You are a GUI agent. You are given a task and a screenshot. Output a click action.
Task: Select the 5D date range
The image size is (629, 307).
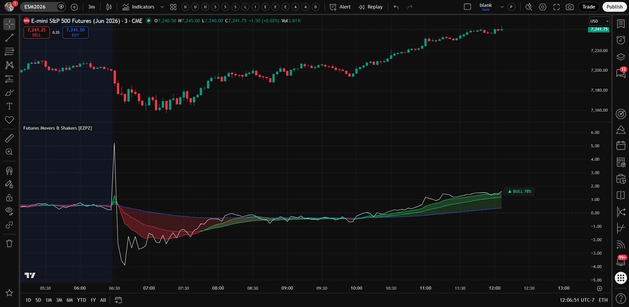click(x=38, y=300)
